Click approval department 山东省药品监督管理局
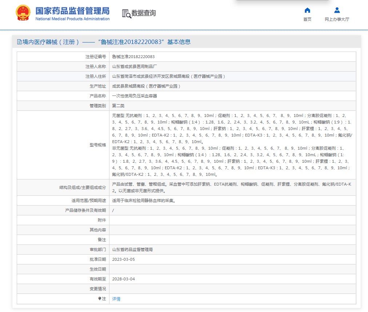 pos(132,250)
